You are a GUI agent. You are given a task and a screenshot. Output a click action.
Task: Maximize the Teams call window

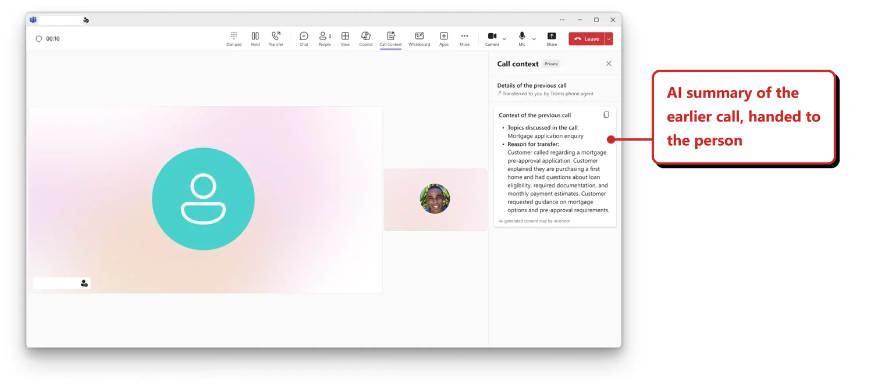(x=596, y=20)
